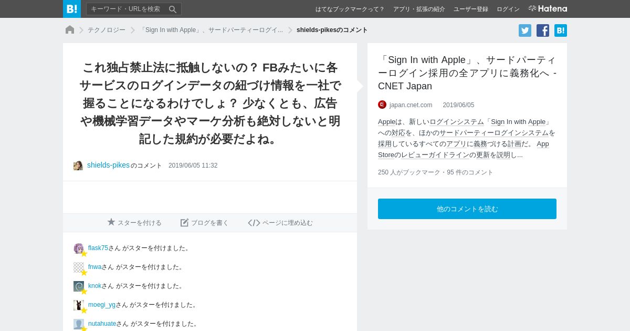This screenshot has width=630, height=331.
Task: Click the Hatena Bookmark B! logo
Action: (72, 9)
